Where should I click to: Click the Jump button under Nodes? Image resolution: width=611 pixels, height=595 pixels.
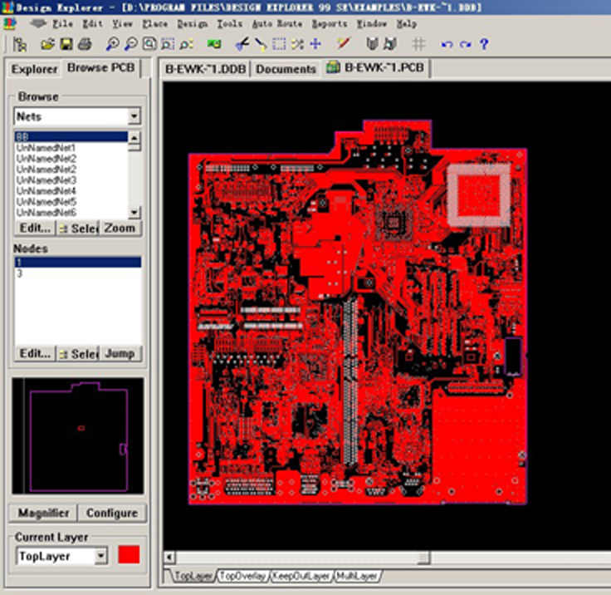pos(120,354)
